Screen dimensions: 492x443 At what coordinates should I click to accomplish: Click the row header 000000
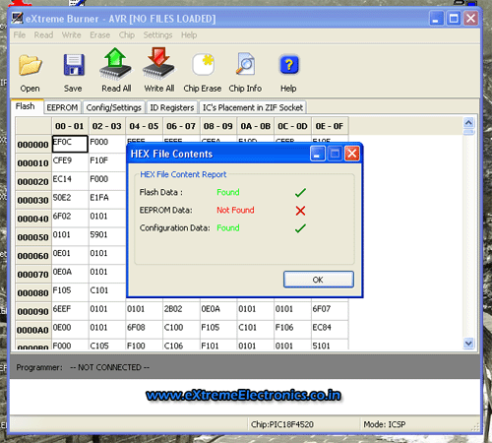point(33,145)
